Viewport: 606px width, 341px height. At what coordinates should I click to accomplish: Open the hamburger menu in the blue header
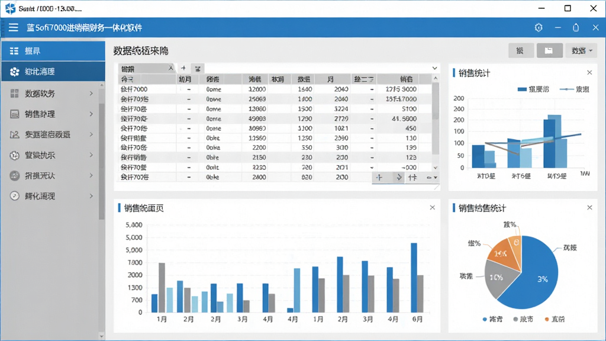coord(14,27)
